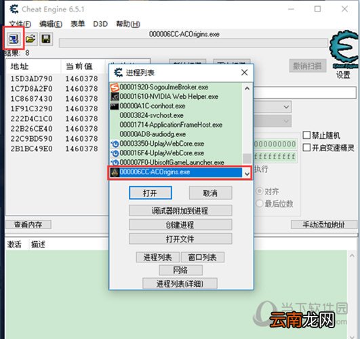The height and width of the screenshot is (339, 360).
Task: Select address row 1C8687430
Action: [55, 99]
